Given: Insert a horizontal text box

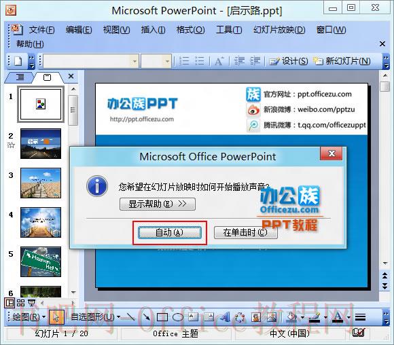Looking at the screenshot, I should 193,317.
